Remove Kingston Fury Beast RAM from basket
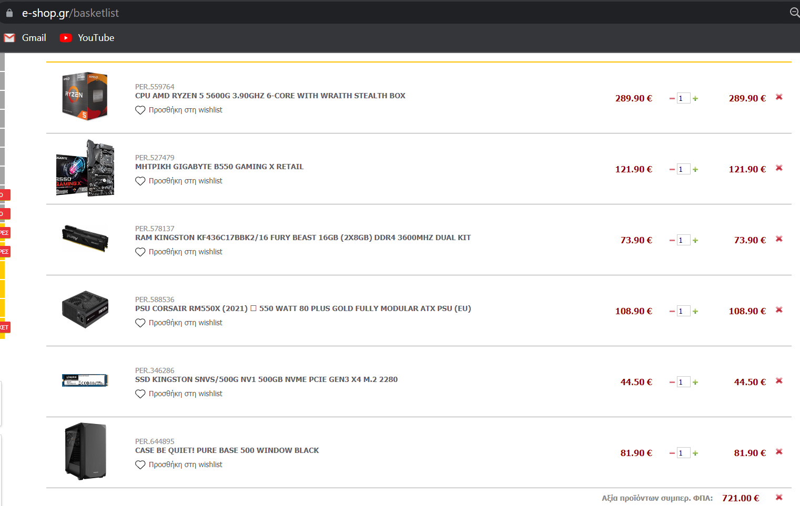Viewport: 800px width, 506px height. tap(779, 239)
